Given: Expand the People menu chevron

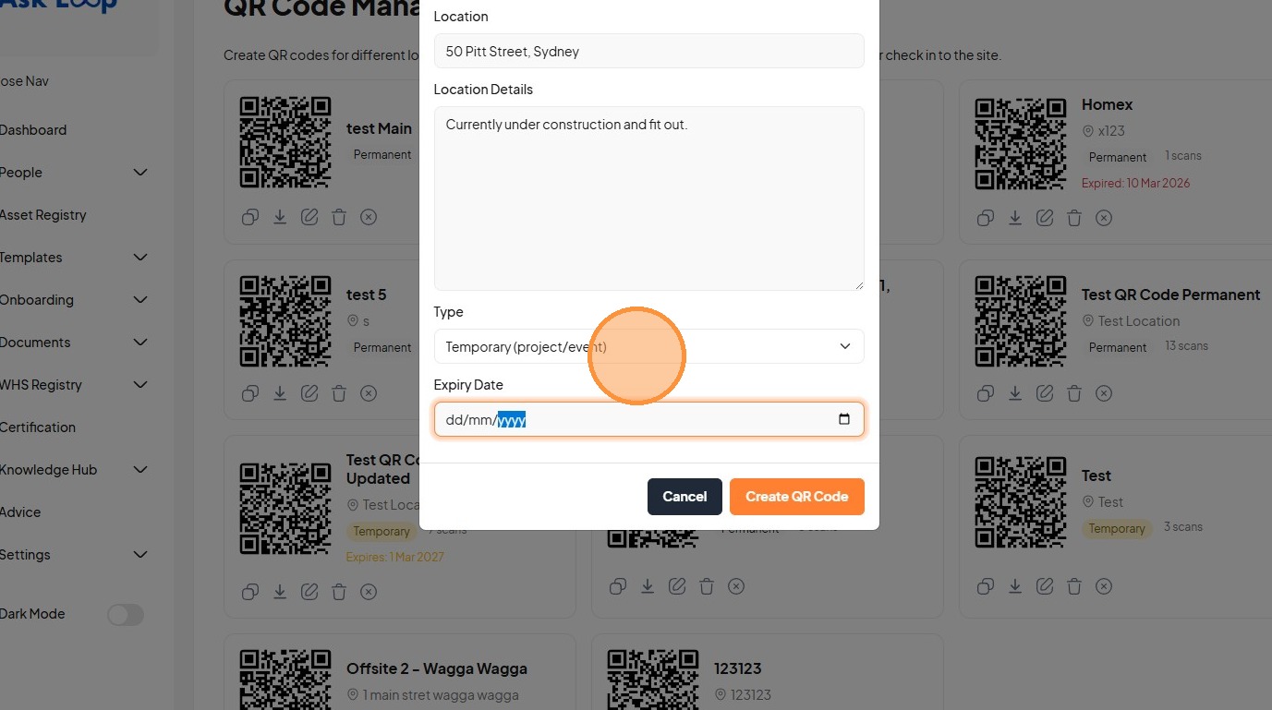Looking at the screenshot, I should click(x=140, y=173).
